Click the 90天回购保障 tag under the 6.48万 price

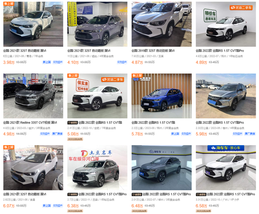pyautogui.click(x=139, y=211)
